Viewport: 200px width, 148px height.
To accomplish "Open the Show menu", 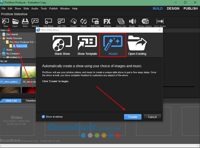I will [x=18, y=8].
